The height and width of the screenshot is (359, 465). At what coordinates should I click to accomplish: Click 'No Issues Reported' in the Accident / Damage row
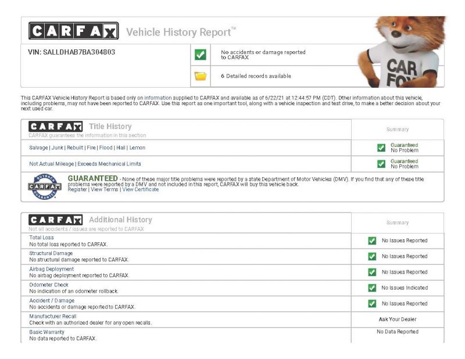[405, 304]
